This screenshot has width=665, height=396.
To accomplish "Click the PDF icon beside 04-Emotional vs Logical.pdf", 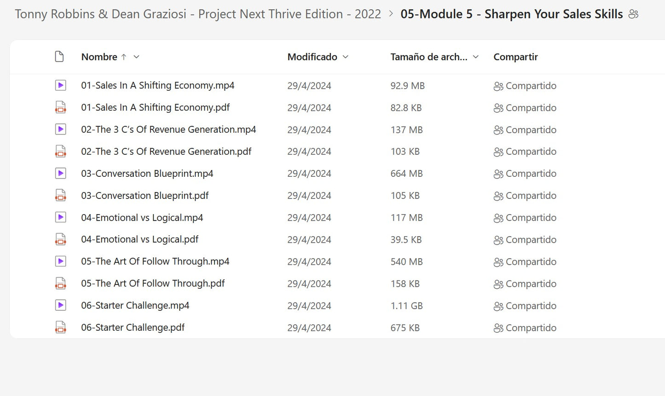I will click(x=60, y=239).
